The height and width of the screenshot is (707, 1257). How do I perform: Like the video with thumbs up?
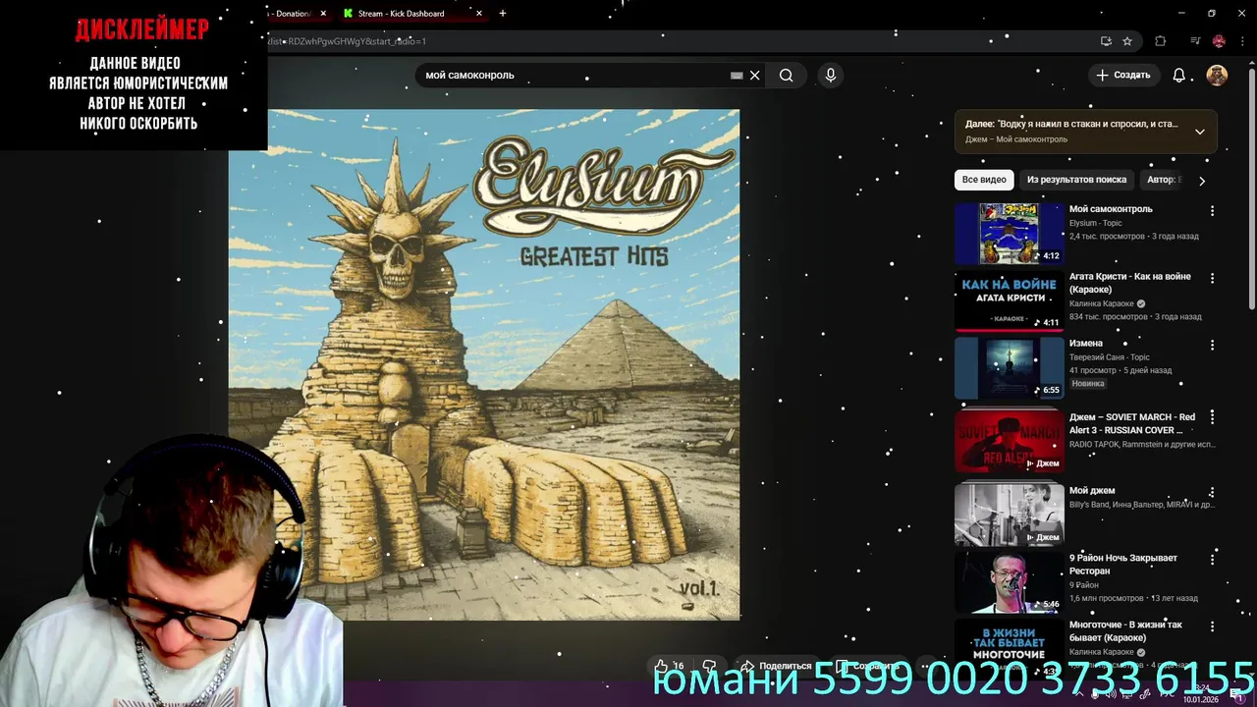(669, 666)
